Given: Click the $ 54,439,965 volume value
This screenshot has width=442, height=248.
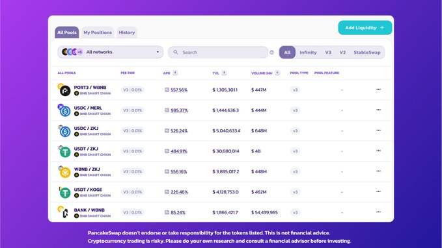Looking at the screenshot, I should [264, 212].
